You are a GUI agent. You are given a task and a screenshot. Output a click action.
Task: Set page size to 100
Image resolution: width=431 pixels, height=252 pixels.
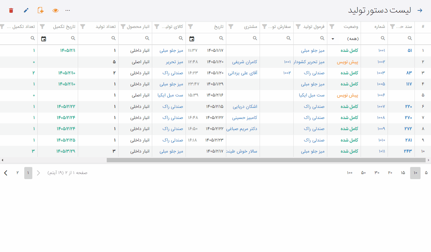(x=350, y=173)
